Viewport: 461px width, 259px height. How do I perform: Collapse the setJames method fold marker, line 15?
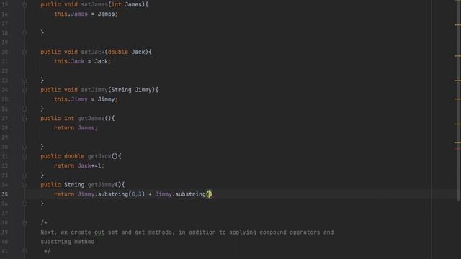pyautogui.click(x=24, y=5)
